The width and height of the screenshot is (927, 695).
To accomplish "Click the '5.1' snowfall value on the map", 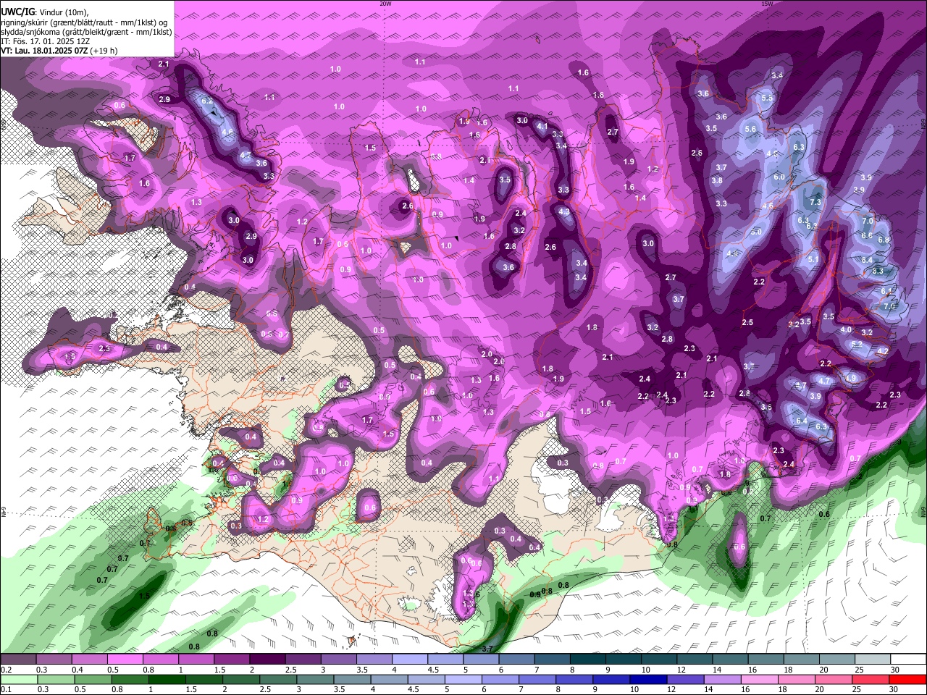I will point(813,259).
